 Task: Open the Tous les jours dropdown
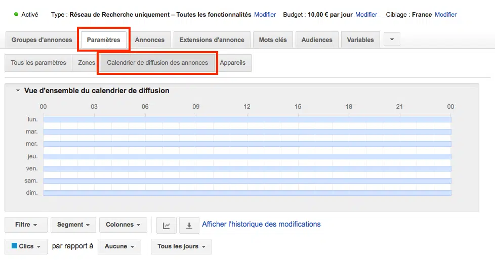click(181, 246)
